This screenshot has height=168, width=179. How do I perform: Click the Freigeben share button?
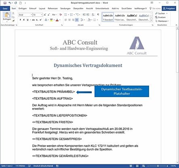click(169, 8)
